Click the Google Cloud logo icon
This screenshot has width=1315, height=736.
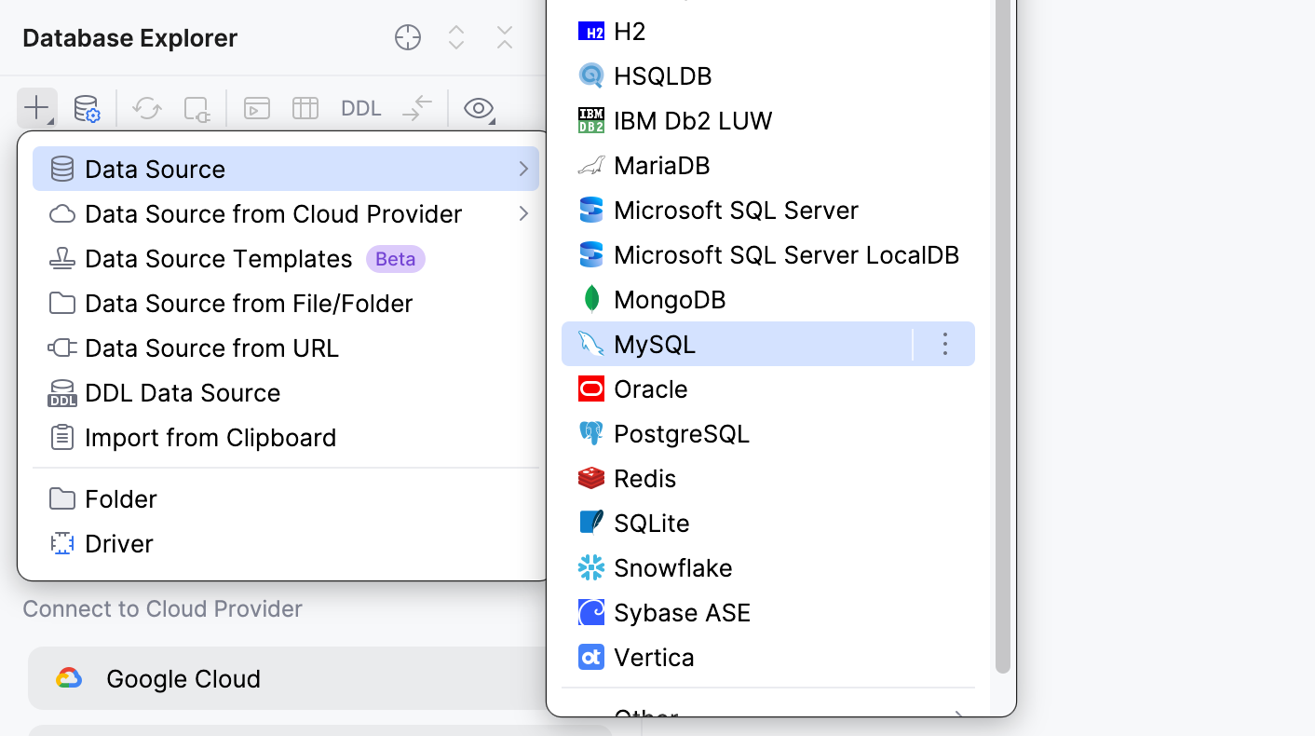(x=68, y=678)
